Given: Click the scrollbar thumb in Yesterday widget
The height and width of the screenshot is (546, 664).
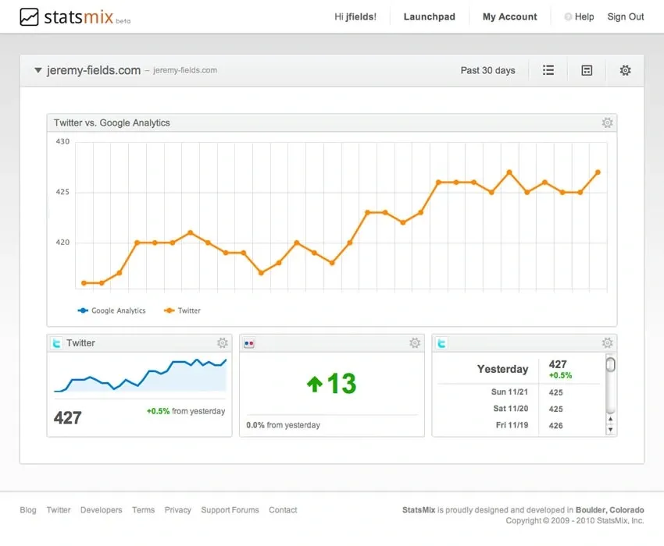Looking at the screenshot, I should pyautogui.click(x=611, y=364).
